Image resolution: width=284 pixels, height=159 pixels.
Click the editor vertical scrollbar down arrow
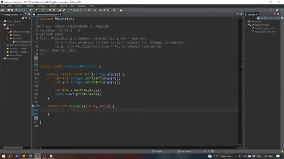tap(240, 145)
